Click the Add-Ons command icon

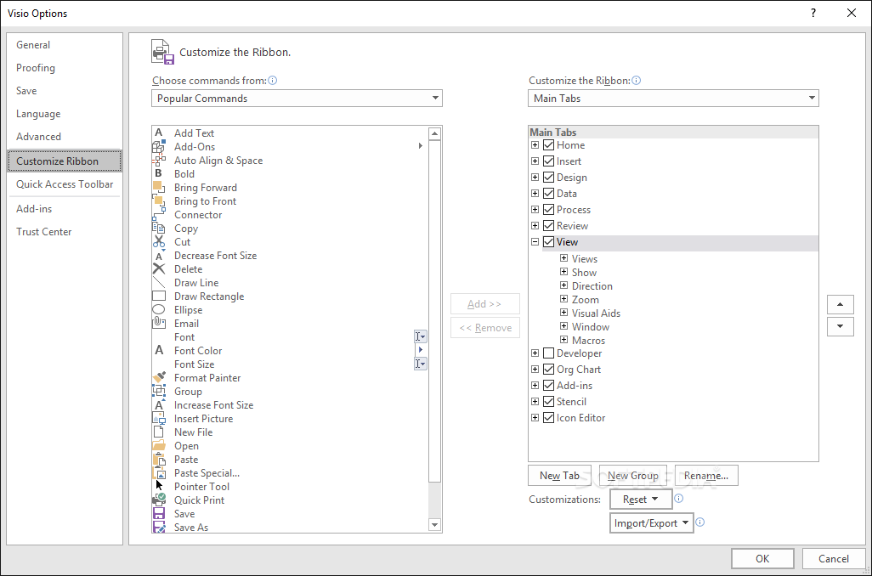pos(159,147)
